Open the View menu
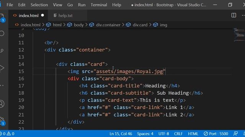The image size is (245, 137). click(57, 5)
